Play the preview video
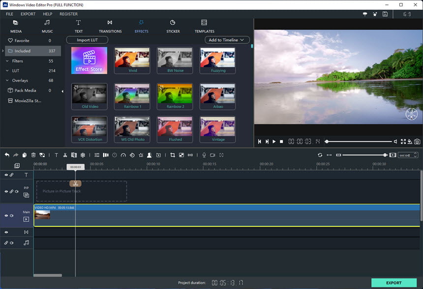This screenshot has width=423, height=289. point(274,141)
